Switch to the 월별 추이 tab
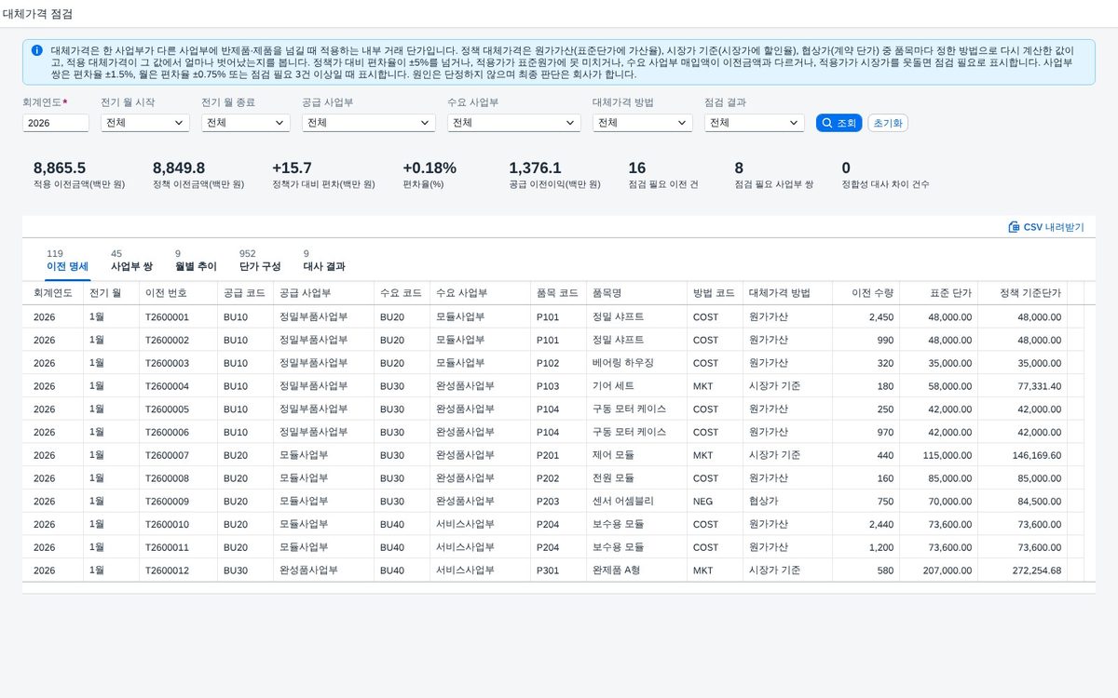Viewport: 1118px width, 698px height. pos(196,261)
